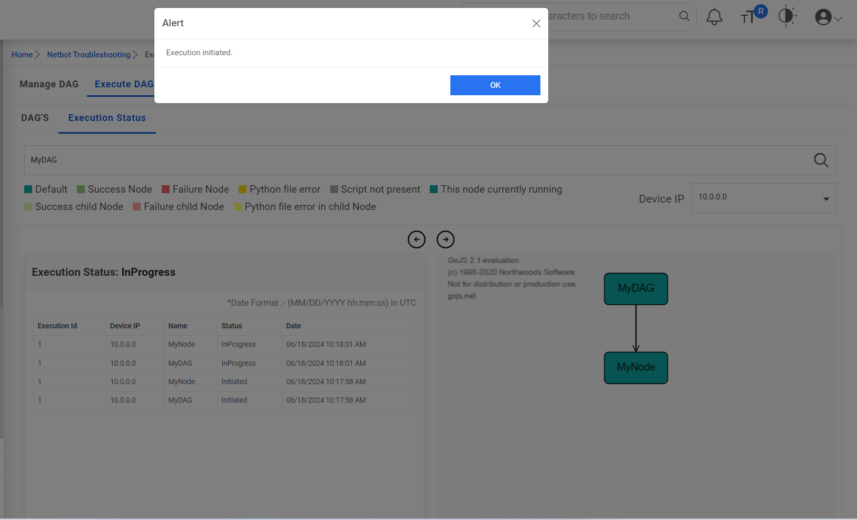
Task: Open the user profile menu
Action: tap(828, 17)
